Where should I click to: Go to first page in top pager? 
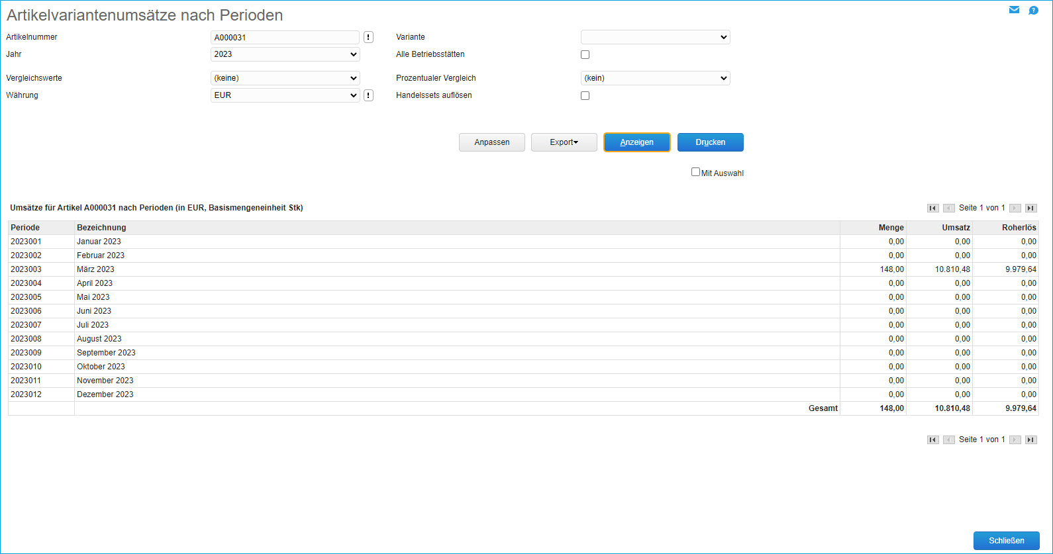pyautogui.click(x=933, y=208)
